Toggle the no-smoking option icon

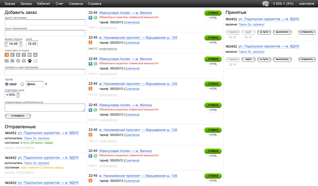[18, 61]
